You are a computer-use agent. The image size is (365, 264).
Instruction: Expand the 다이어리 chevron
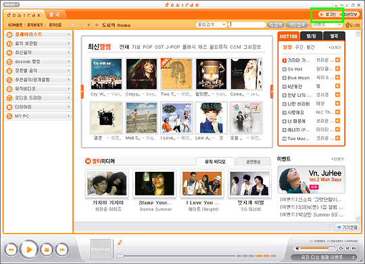[69, 107]
